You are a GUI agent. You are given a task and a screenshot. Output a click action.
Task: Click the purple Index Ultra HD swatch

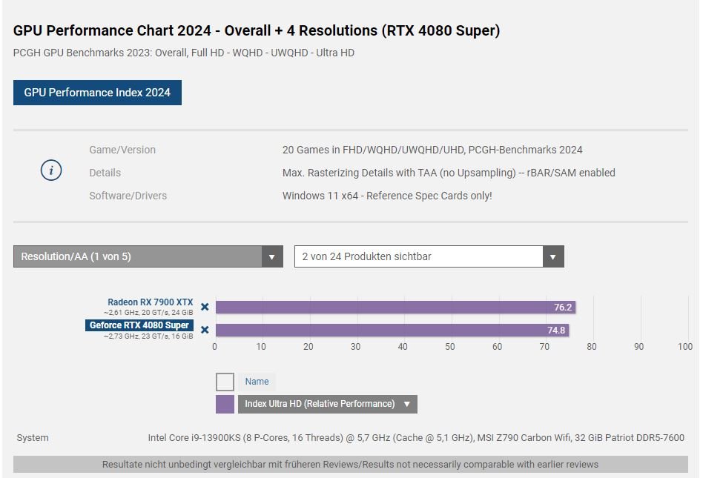tap(225, 404)
